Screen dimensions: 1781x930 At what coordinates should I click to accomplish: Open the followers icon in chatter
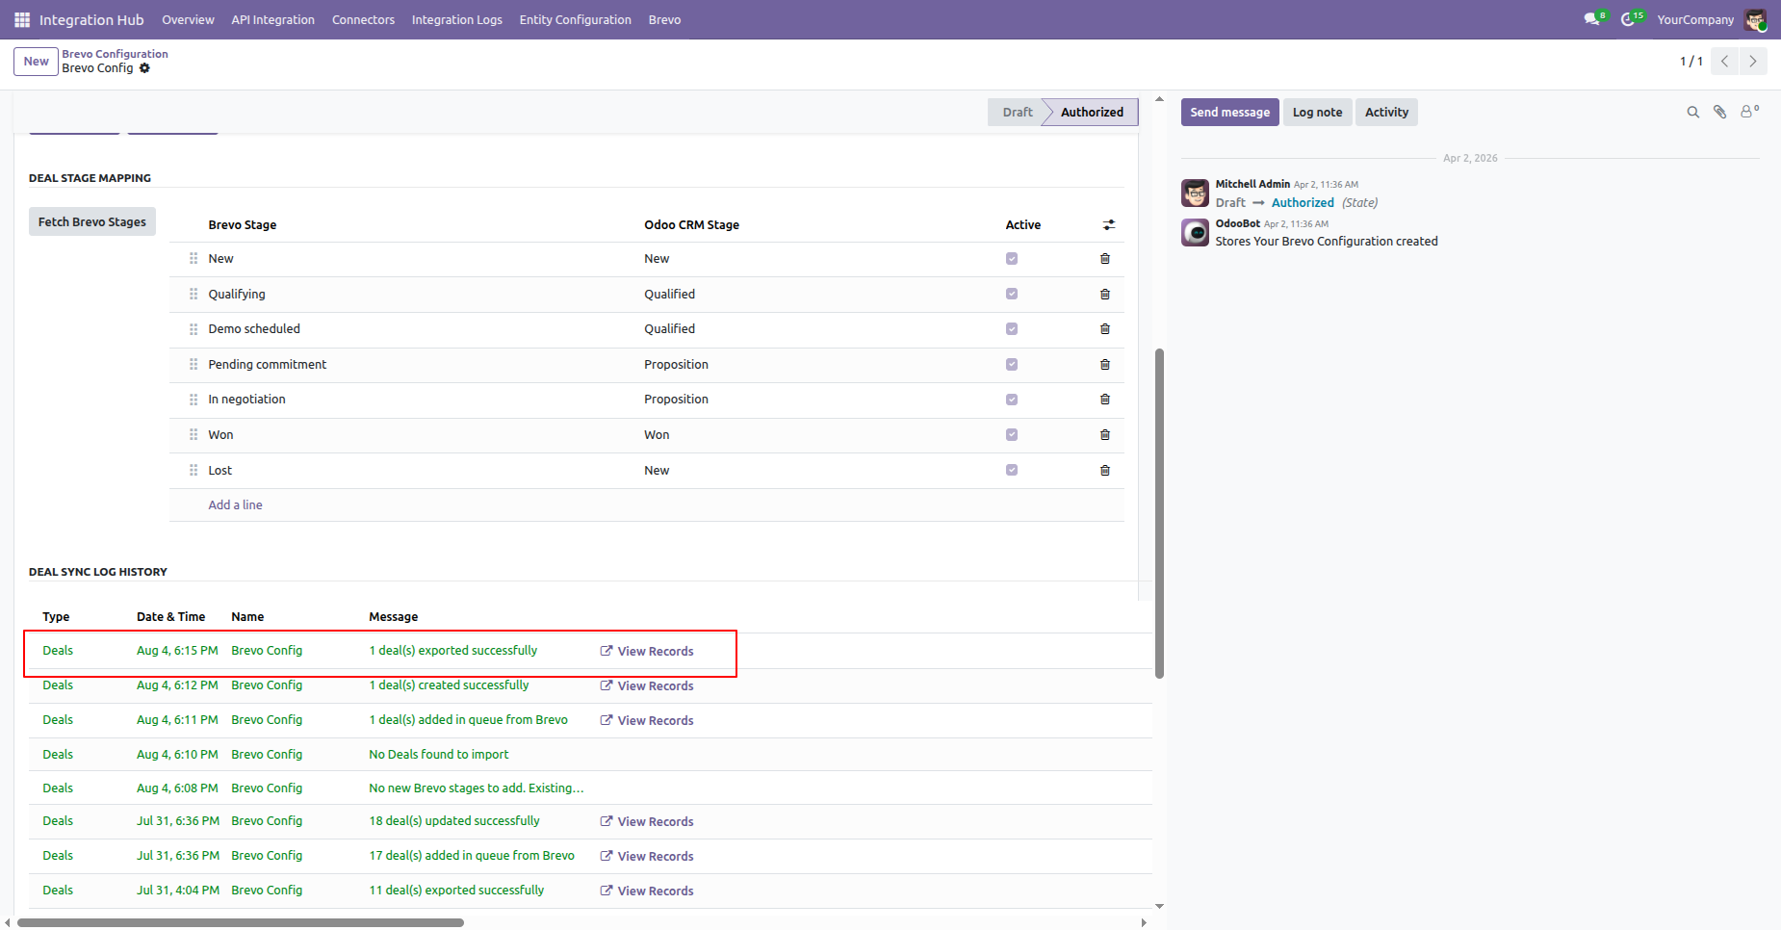(x=1749, y=112)
